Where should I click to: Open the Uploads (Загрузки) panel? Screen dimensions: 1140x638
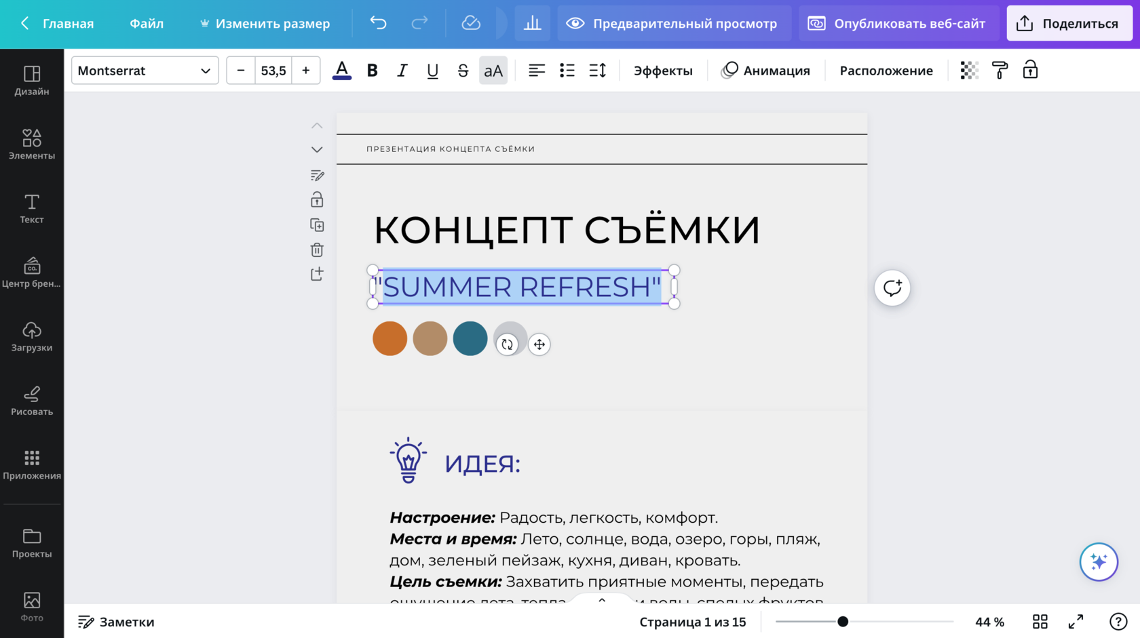(32, 337)
